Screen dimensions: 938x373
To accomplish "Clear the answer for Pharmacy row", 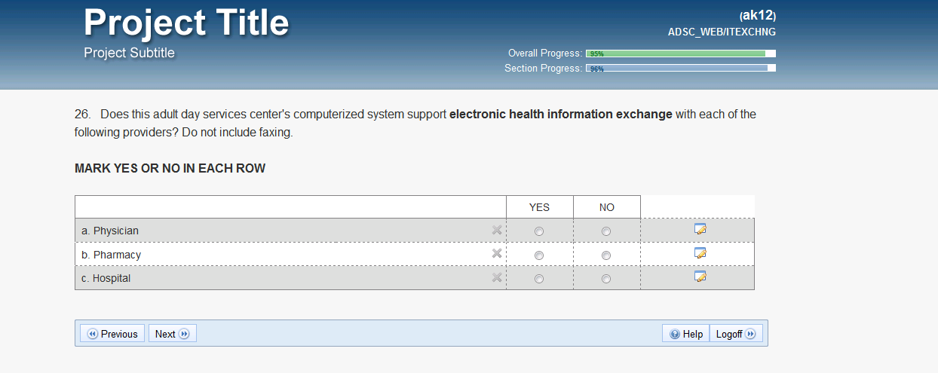I will pyautogui.click(x=497, y=254).
